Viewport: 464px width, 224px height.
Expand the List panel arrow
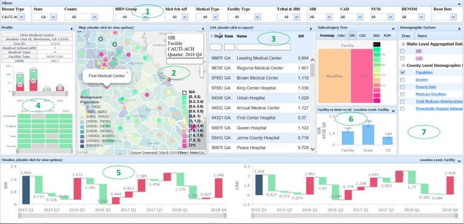(311, 29)
